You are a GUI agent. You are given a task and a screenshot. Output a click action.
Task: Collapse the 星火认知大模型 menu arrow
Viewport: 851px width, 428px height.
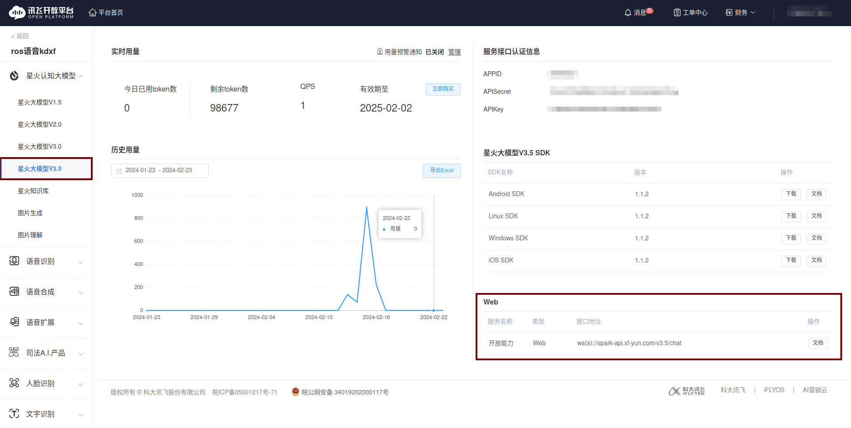(81, 76)
